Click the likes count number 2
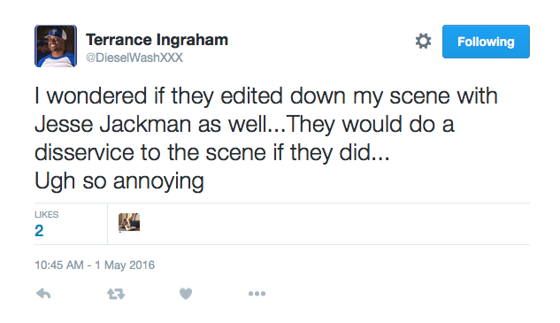 [39, 230]
